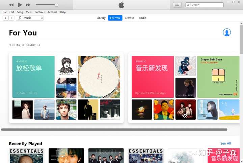Open first ESSENTIALS cover in Recently Played
Image resolution: width=243 pixels, height=163 pixels.
(27, 156)
